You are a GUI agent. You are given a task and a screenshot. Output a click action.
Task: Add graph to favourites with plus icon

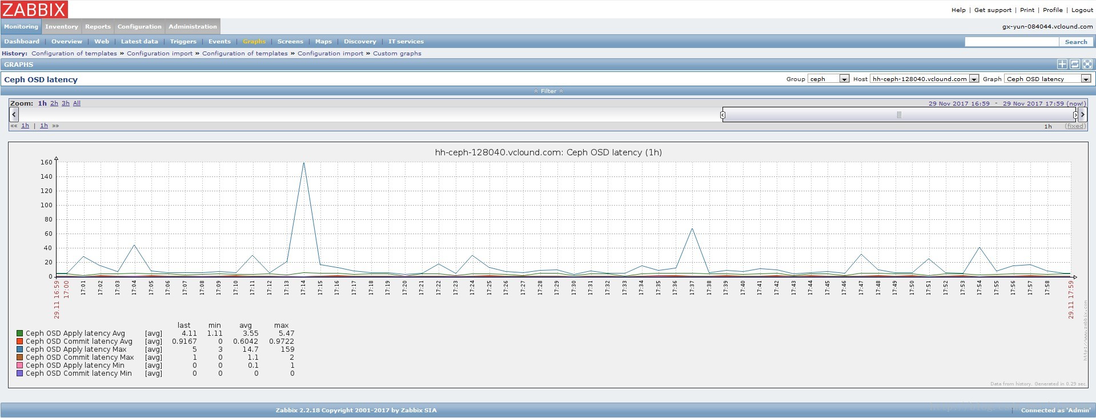point(1062,65)
